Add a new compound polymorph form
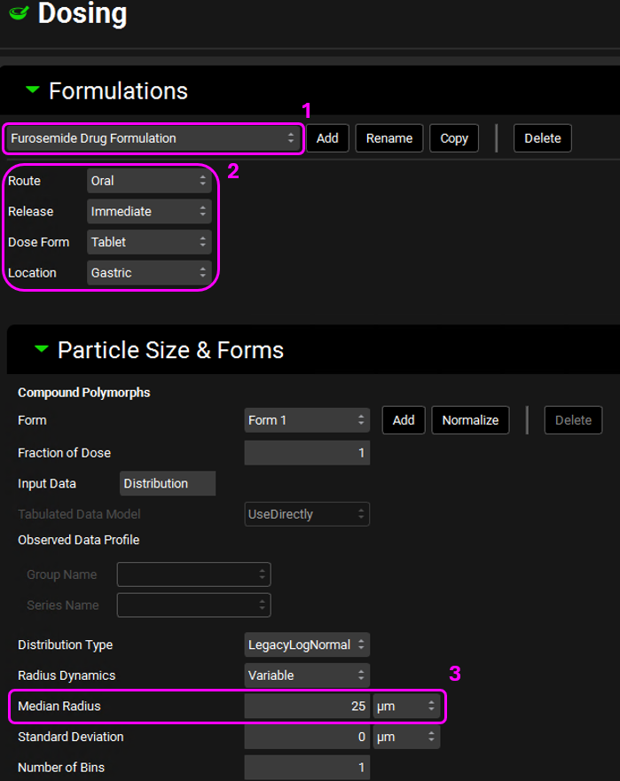620x781 pixels. tap(404, 420)
